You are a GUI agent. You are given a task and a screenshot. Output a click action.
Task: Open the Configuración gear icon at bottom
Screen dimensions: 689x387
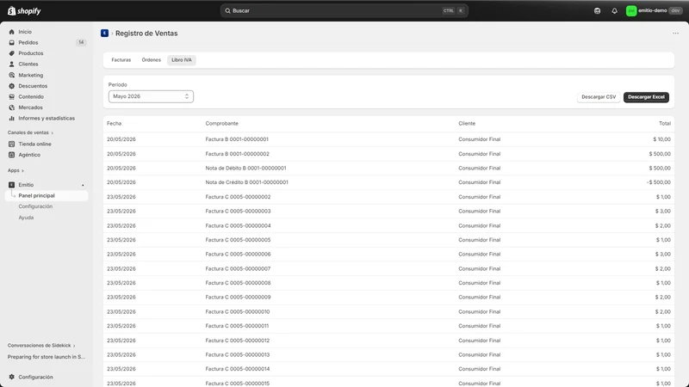12,377
